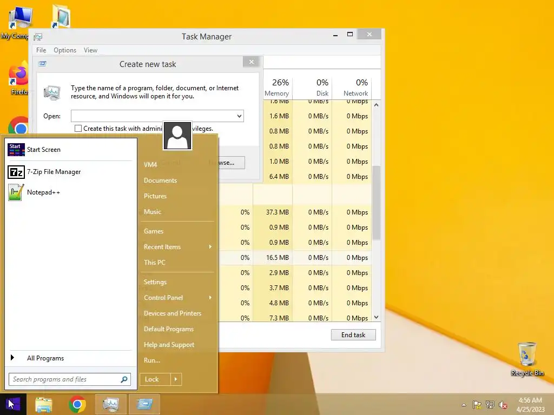Open Chrome from the taskbar
Screen dimensions: 554x415
coord(77,404)
